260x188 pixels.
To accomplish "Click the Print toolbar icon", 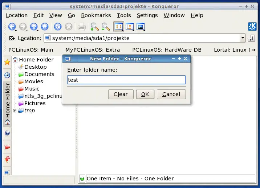I will click(81, 27).
